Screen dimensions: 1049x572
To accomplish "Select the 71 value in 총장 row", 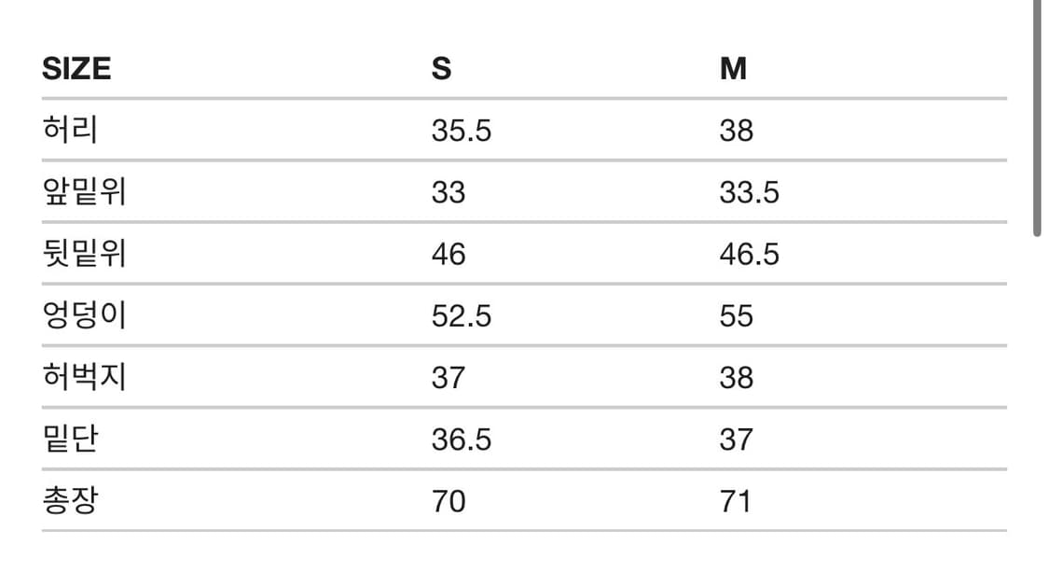I will 735,501.
